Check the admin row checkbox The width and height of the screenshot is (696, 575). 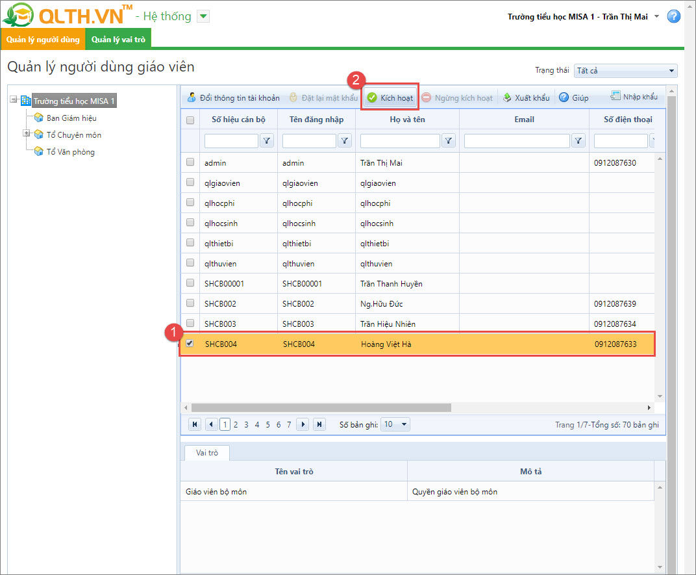pyautogui.click(x=190, y=162)
